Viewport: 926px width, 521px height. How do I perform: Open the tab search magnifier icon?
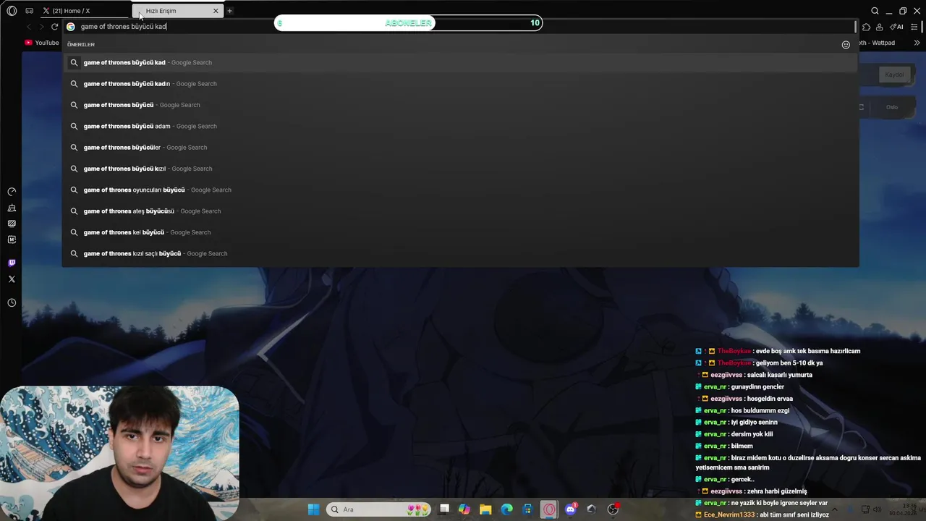(x=875, y=11)
